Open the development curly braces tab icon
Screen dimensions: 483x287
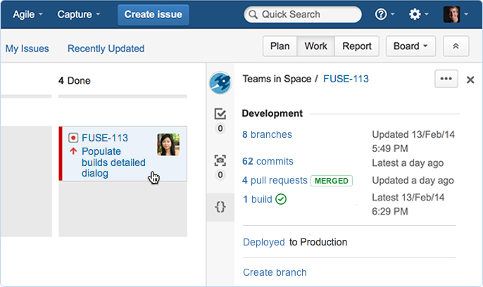click(x=220, y=207)
